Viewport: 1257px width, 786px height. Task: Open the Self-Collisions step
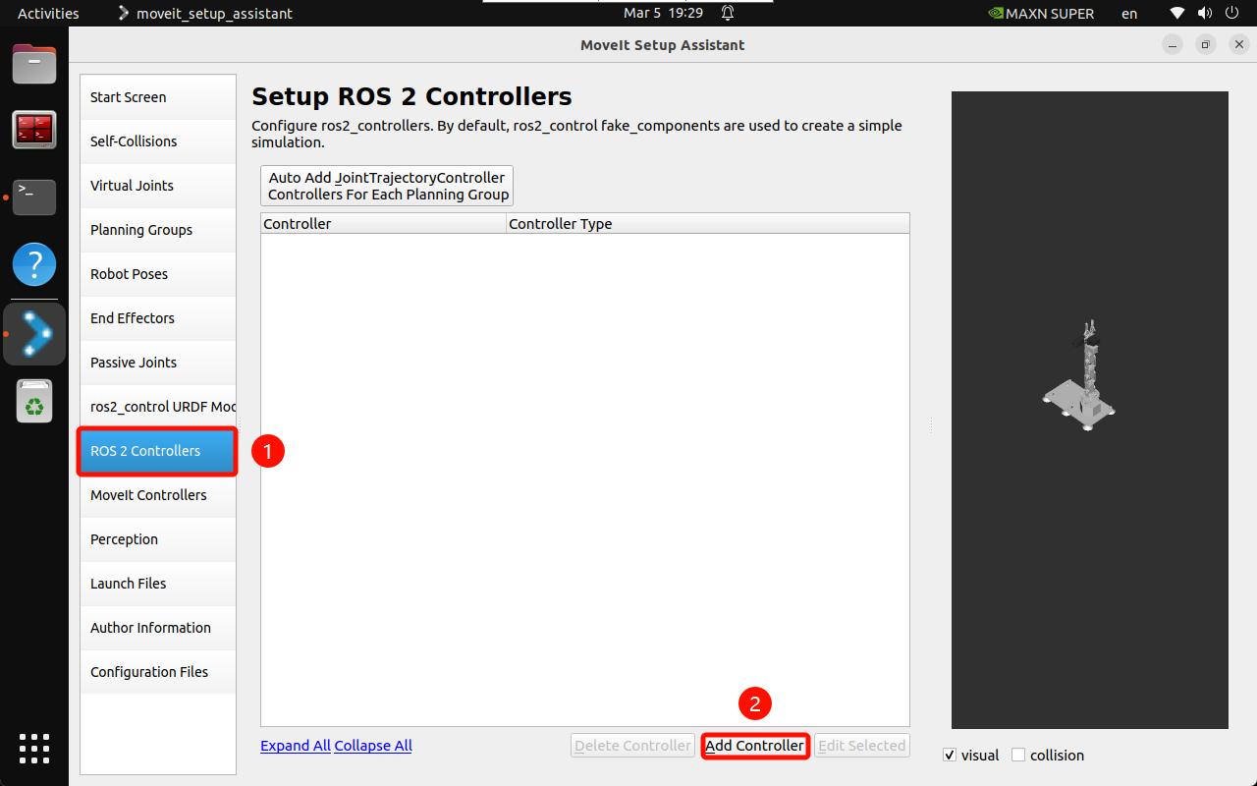(x=158, y=141)
